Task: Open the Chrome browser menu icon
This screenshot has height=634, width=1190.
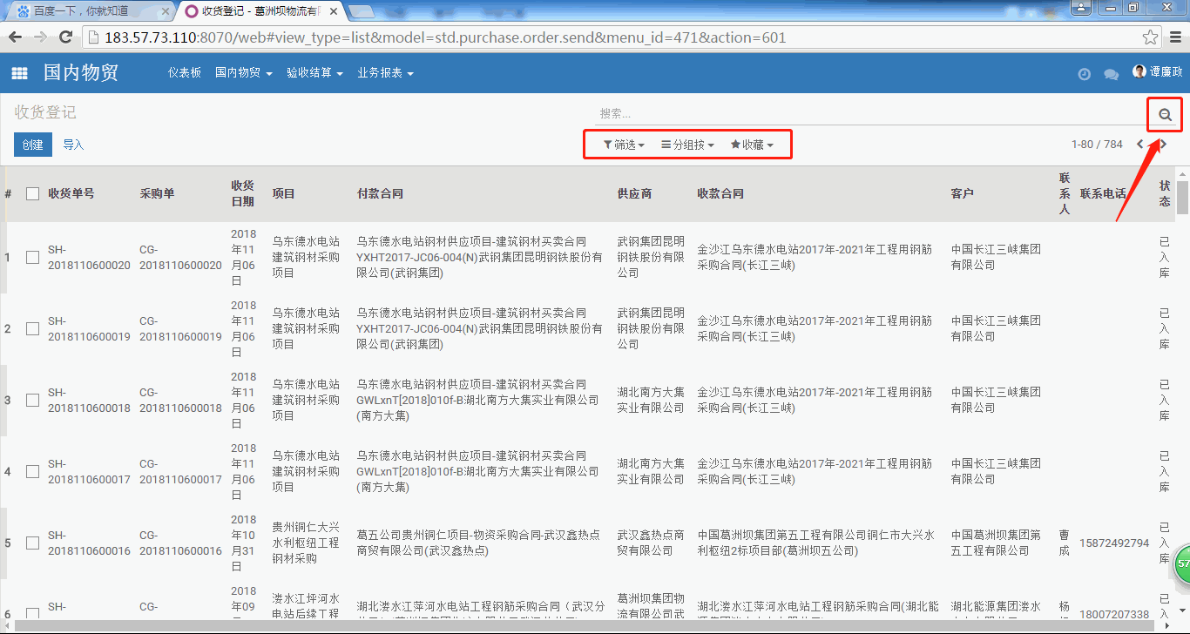Action: (x=1174, y=37)
